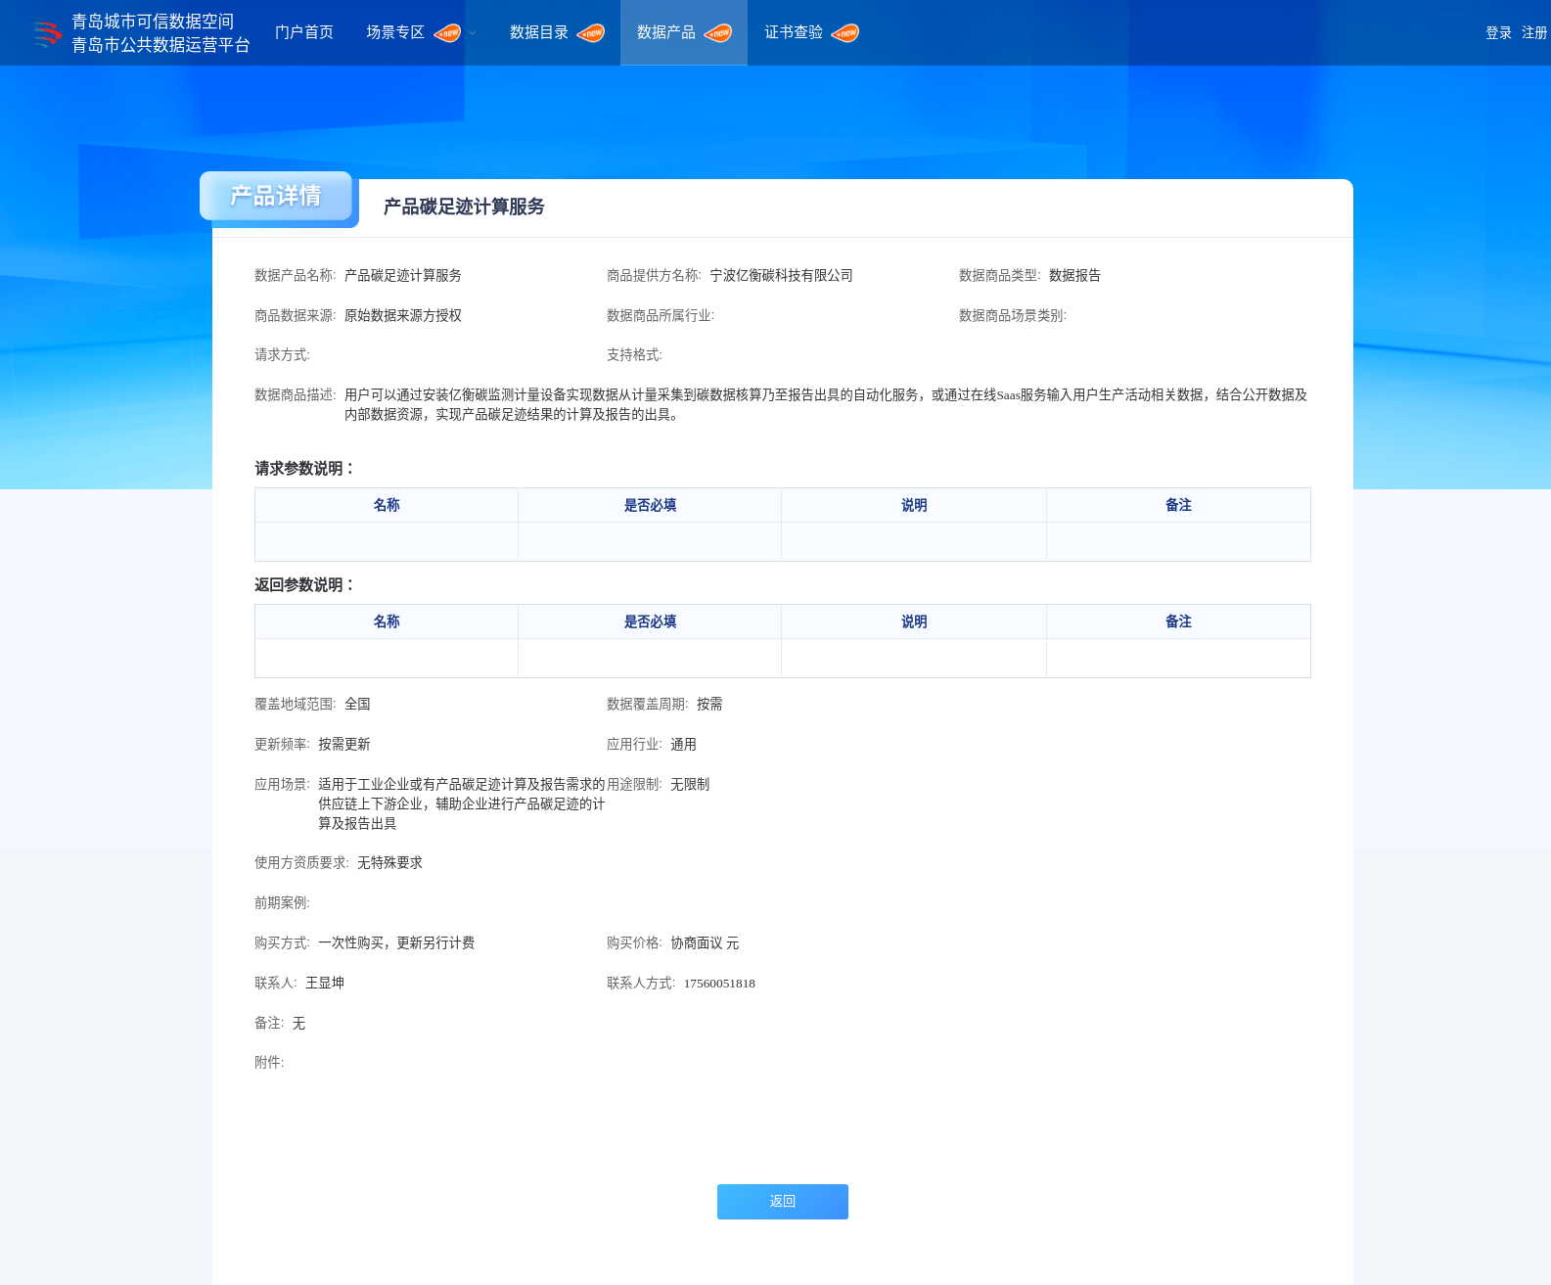Click the 备注 header in request parameters table
Image resolution: width=1551 pixels, height=1285 pixels.
(x=1178, y=505)
